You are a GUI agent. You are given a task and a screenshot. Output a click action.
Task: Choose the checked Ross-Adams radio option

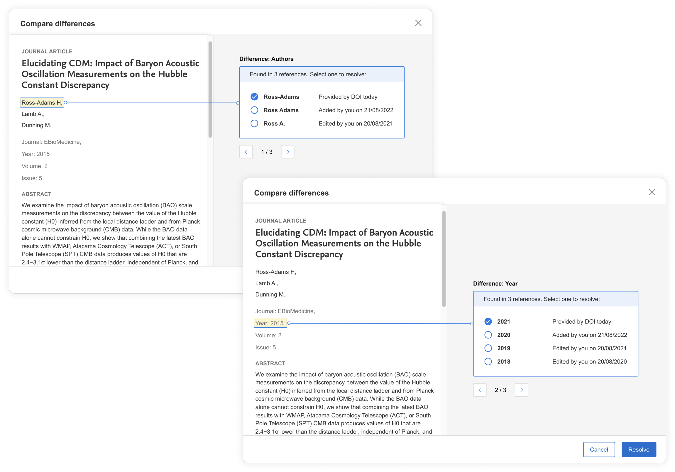pos(254,97)
